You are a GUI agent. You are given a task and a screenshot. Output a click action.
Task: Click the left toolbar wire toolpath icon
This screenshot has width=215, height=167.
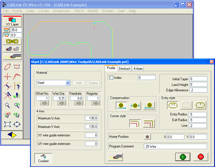12,56
